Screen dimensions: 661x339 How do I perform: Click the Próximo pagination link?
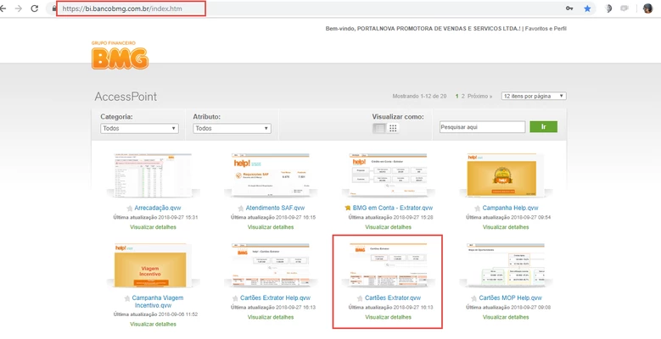[x=479, y=97]
